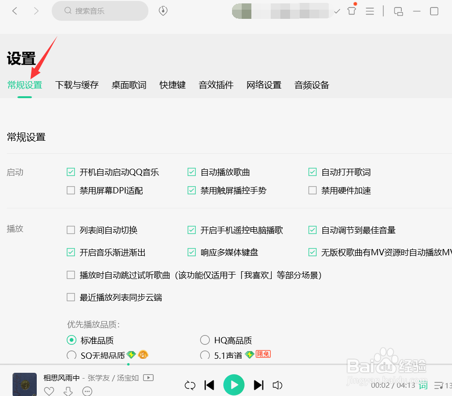Screen dimensions: 452x396
Task: Enable 禁用屏幕DPI适配
Action: (x=71, y=191)
